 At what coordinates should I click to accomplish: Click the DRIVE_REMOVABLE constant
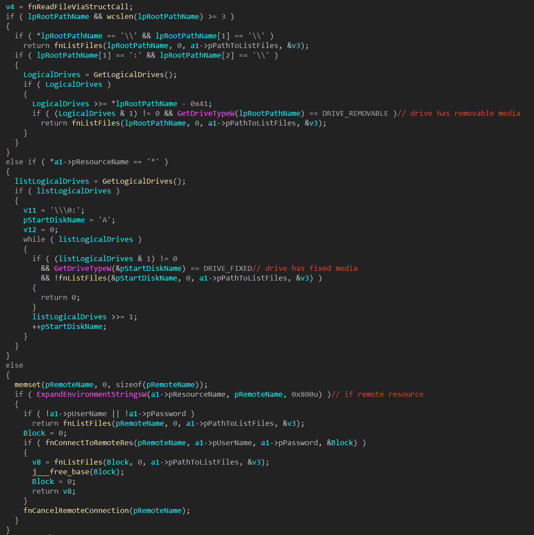pyautogui.click(x=355, y=113)
